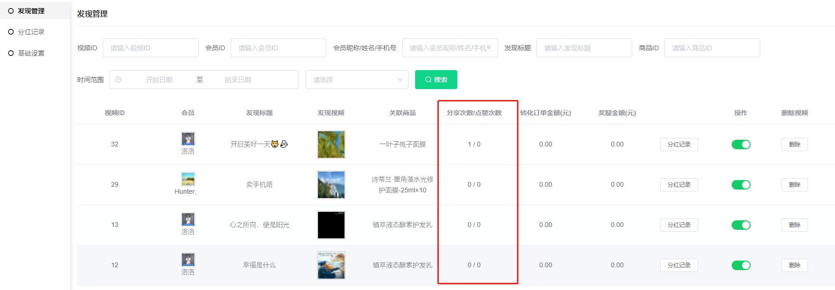Pick the 开始日期 start date field
Viewport: 835px width, 290px height.
[x=159, y=80]
